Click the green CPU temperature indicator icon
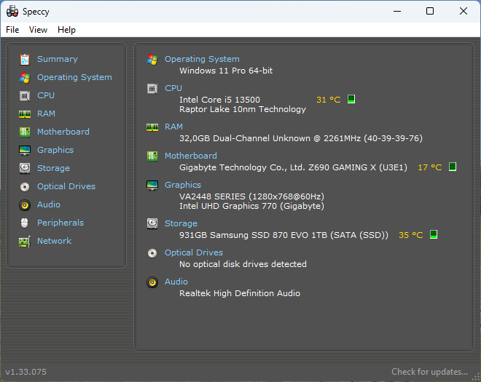The image size is (481, 382). pyautogui.click(x=351, y=99)
